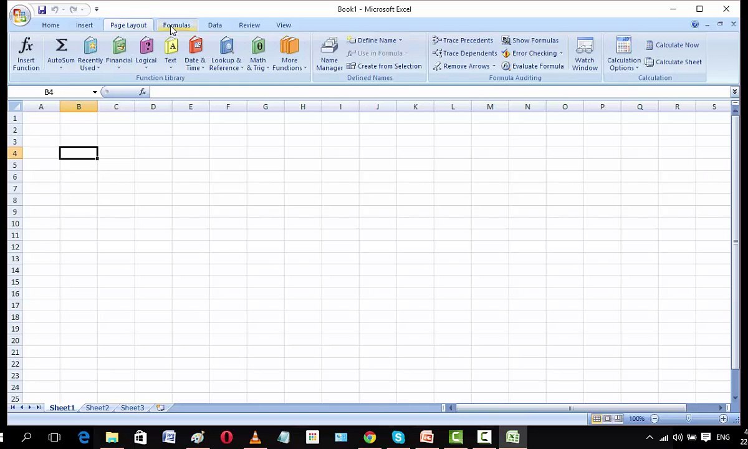
Task: Click the fx button beside formula bar
Action: pos(143,92)
